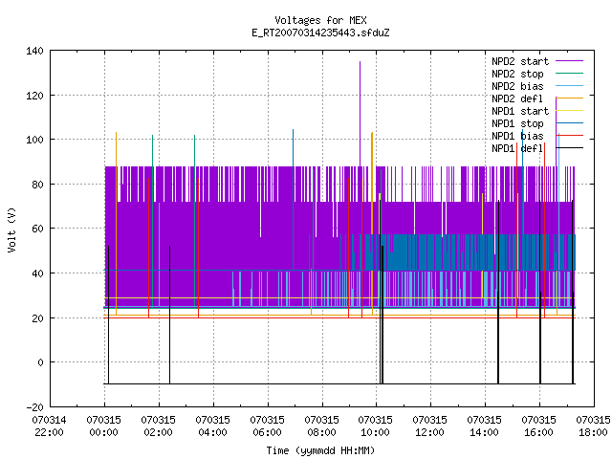Click the y-axis tick value 100
This screenshot has width=612, height=459.
point(34,140)
